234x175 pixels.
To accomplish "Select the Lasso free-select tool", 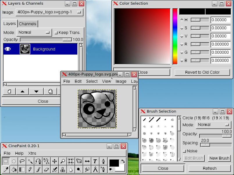I will click(x=22, y=161).
